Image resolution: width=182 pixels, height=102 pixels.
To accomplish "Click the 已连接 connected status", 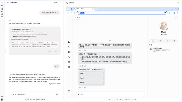I will tap(164, 34).
